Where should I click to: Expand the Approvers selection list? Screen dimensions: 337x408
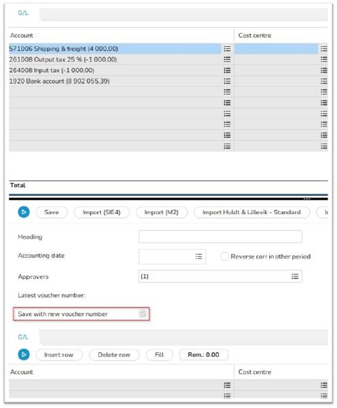[295, 276]
